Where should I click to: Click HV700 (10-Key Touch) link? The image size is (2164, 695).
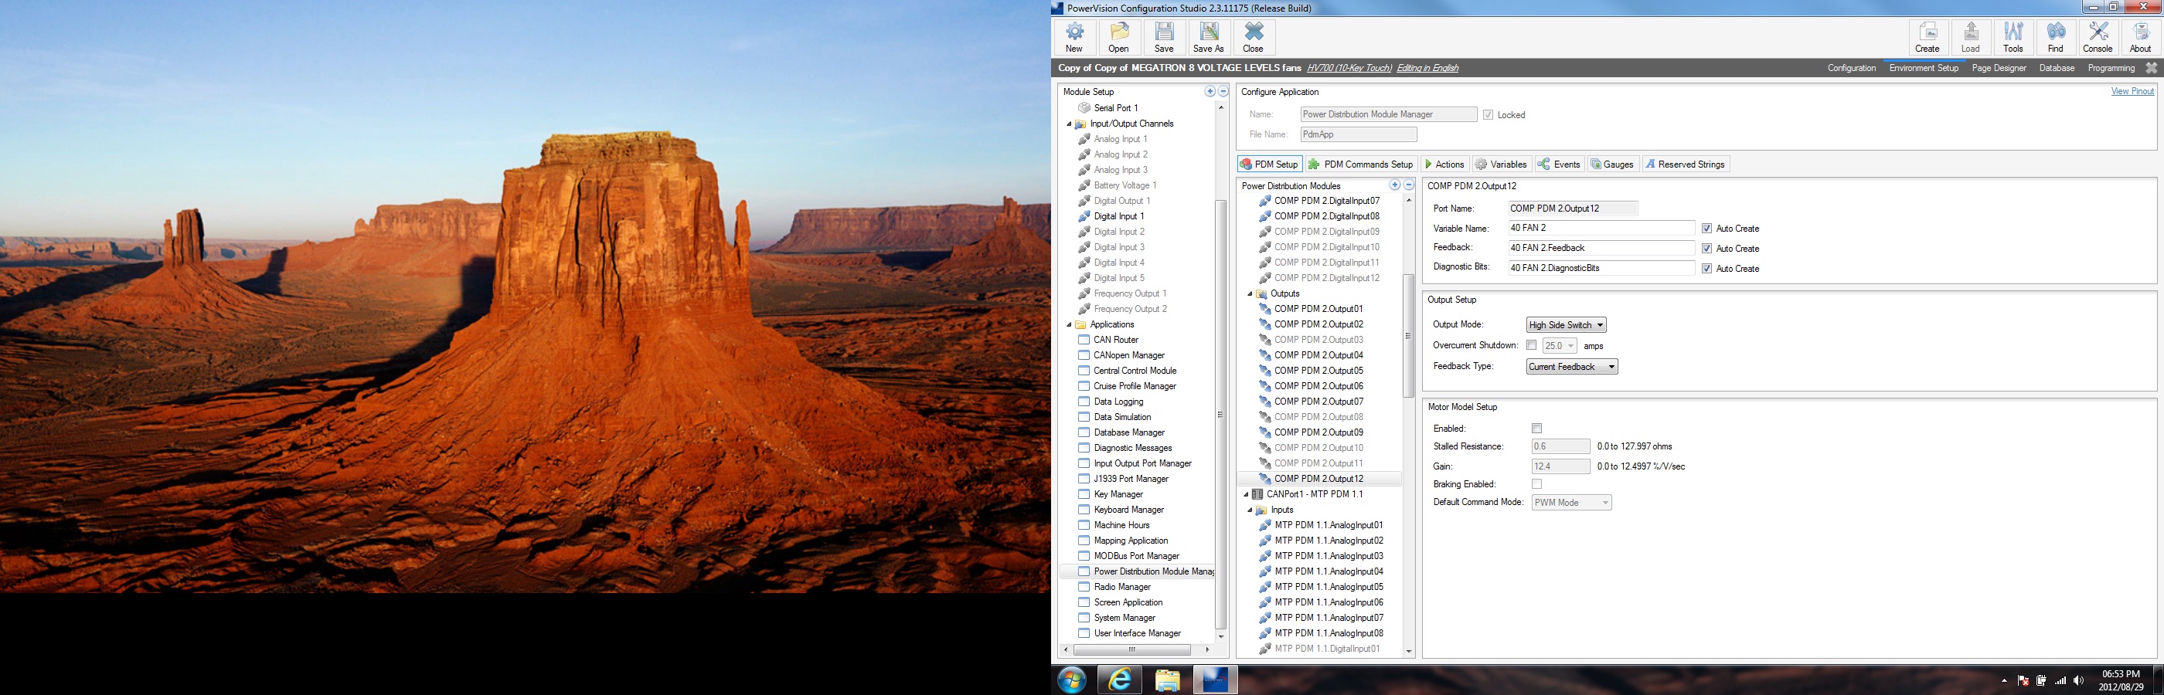[1349, 68]
